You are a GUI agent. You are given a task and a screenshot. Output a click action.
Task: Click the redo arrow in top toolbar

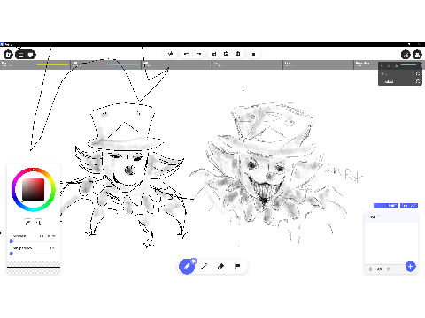(x=198, y=54)
